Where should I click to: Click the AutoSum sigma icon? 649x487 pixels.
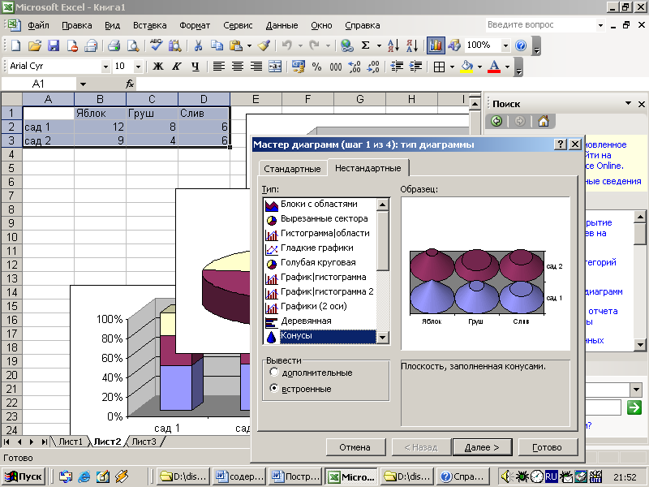tap(366, 45)
